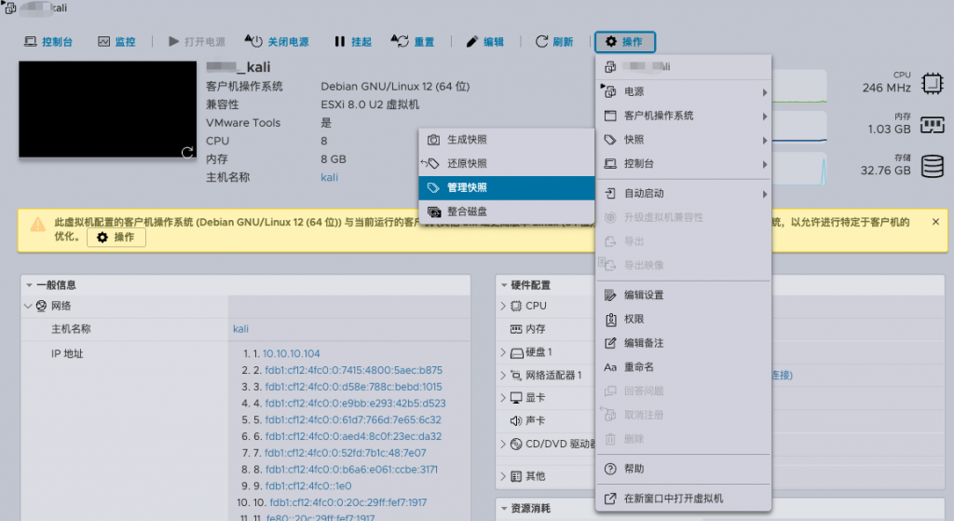The height and width of the screenshot is (521, 954).
Task: Click the kali hostname link in summary
Action: pyautogui.click(x=329, y=177)
